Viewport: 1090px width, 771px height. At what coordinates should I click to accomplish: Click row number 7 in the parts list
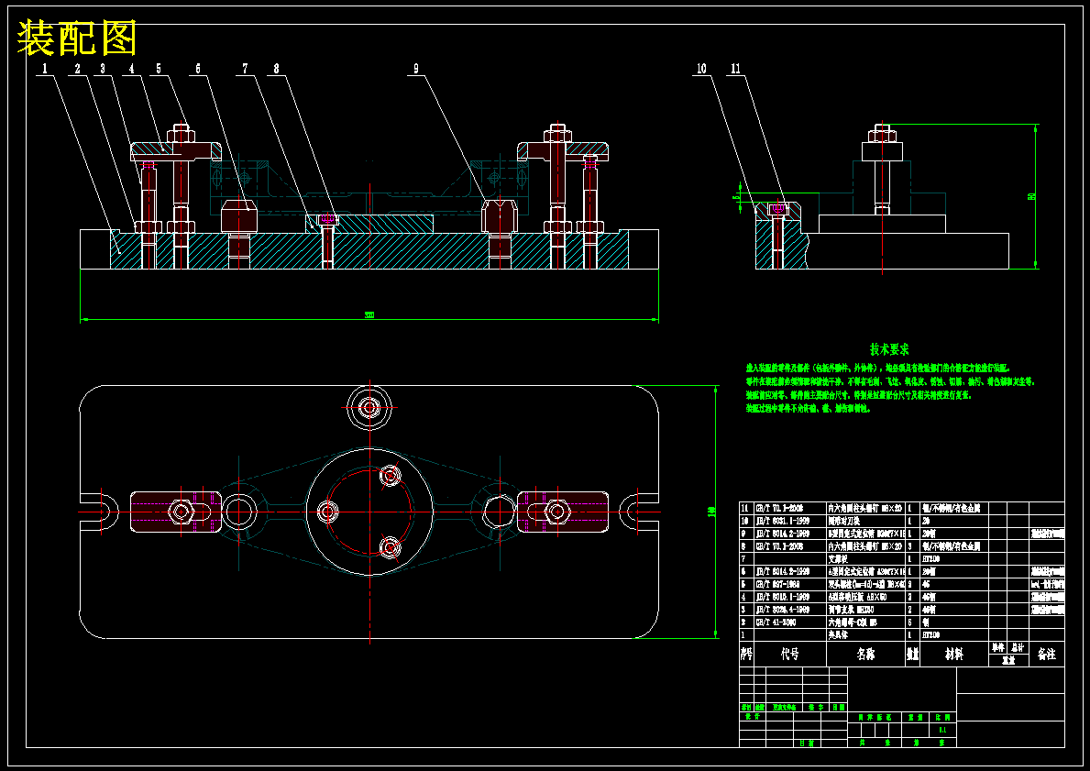click(x=743, y=559)
